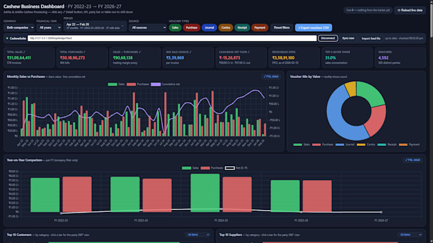This screenshot has height=243, width=433.
Task: Open the Both companies dropdown
Action: click(x=18, y=27)
